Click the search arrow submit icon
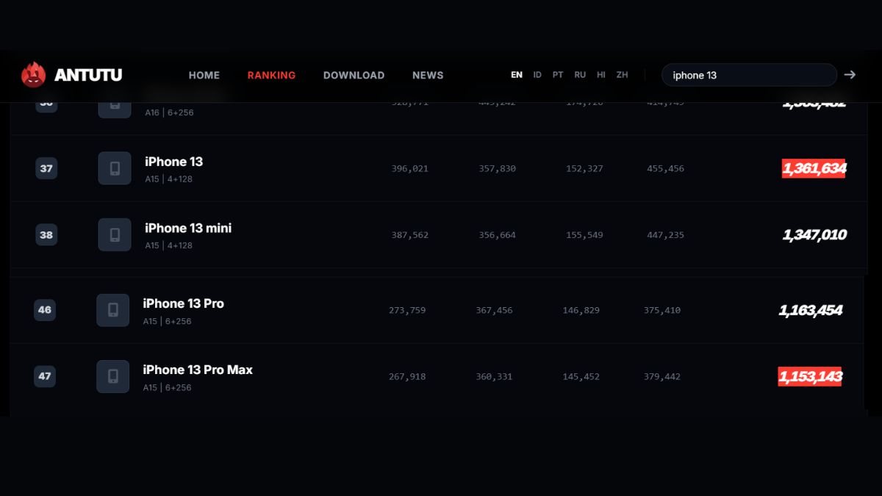This screenshot has width=882, height=496. tap(850, 75)
